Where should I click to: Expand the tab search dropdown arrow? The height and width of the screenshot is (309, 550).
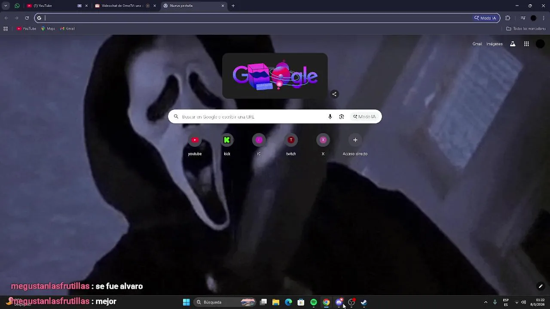tap(6, 6)
